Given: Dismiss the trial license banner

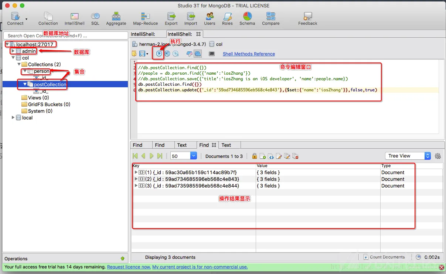Looking at the screenshot, I should [x=442, y=267].
